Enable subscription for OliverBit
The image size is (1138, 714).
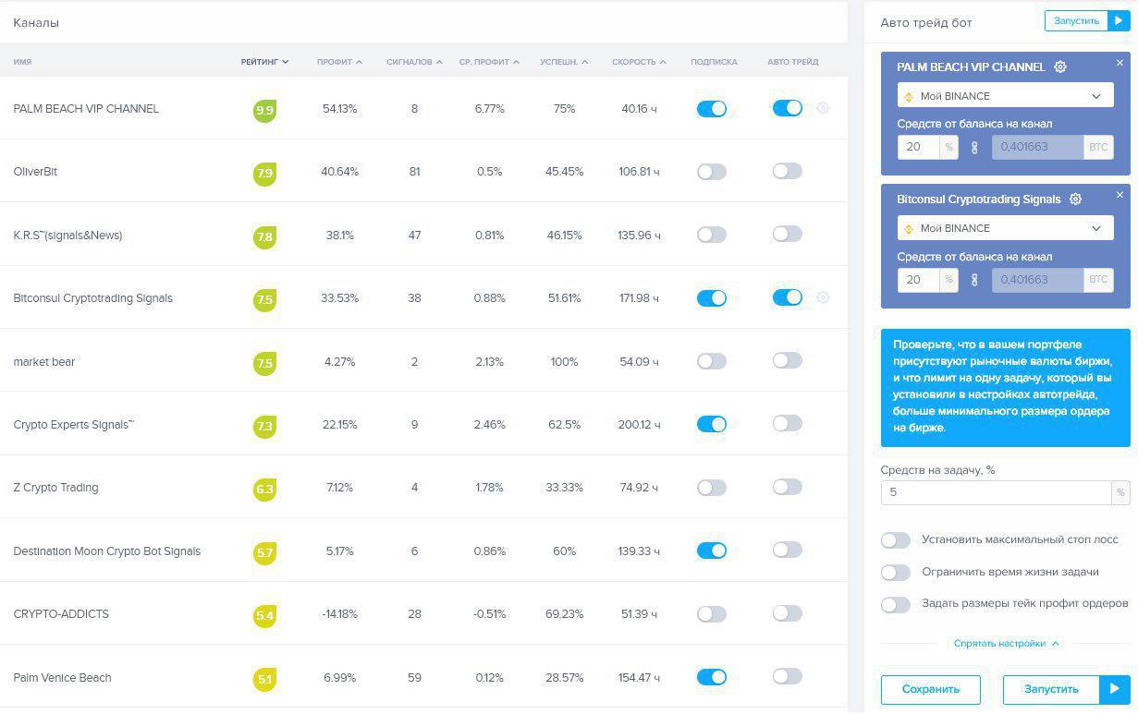point(711,172)
